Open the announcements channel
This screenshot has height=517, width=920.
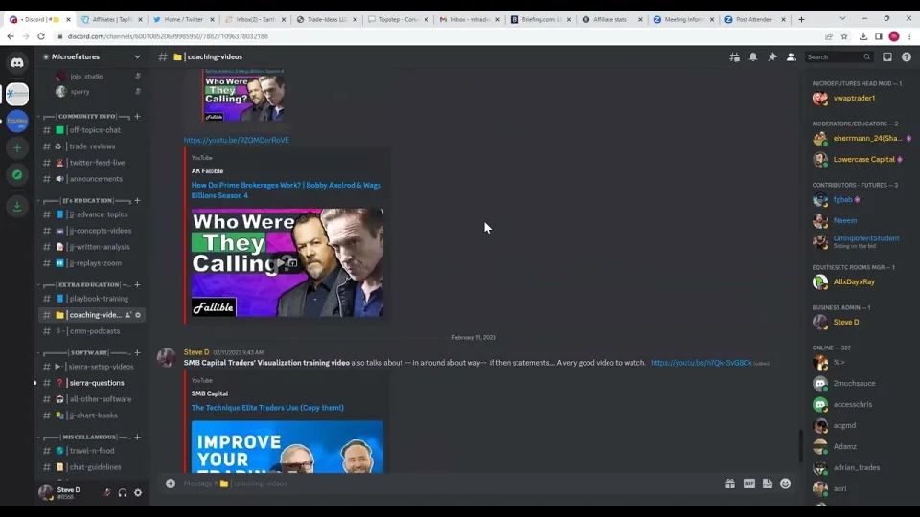[91, 179]
